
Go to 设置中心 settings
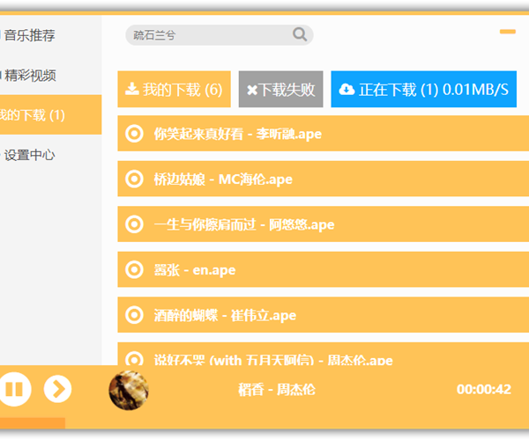[30, 155]
